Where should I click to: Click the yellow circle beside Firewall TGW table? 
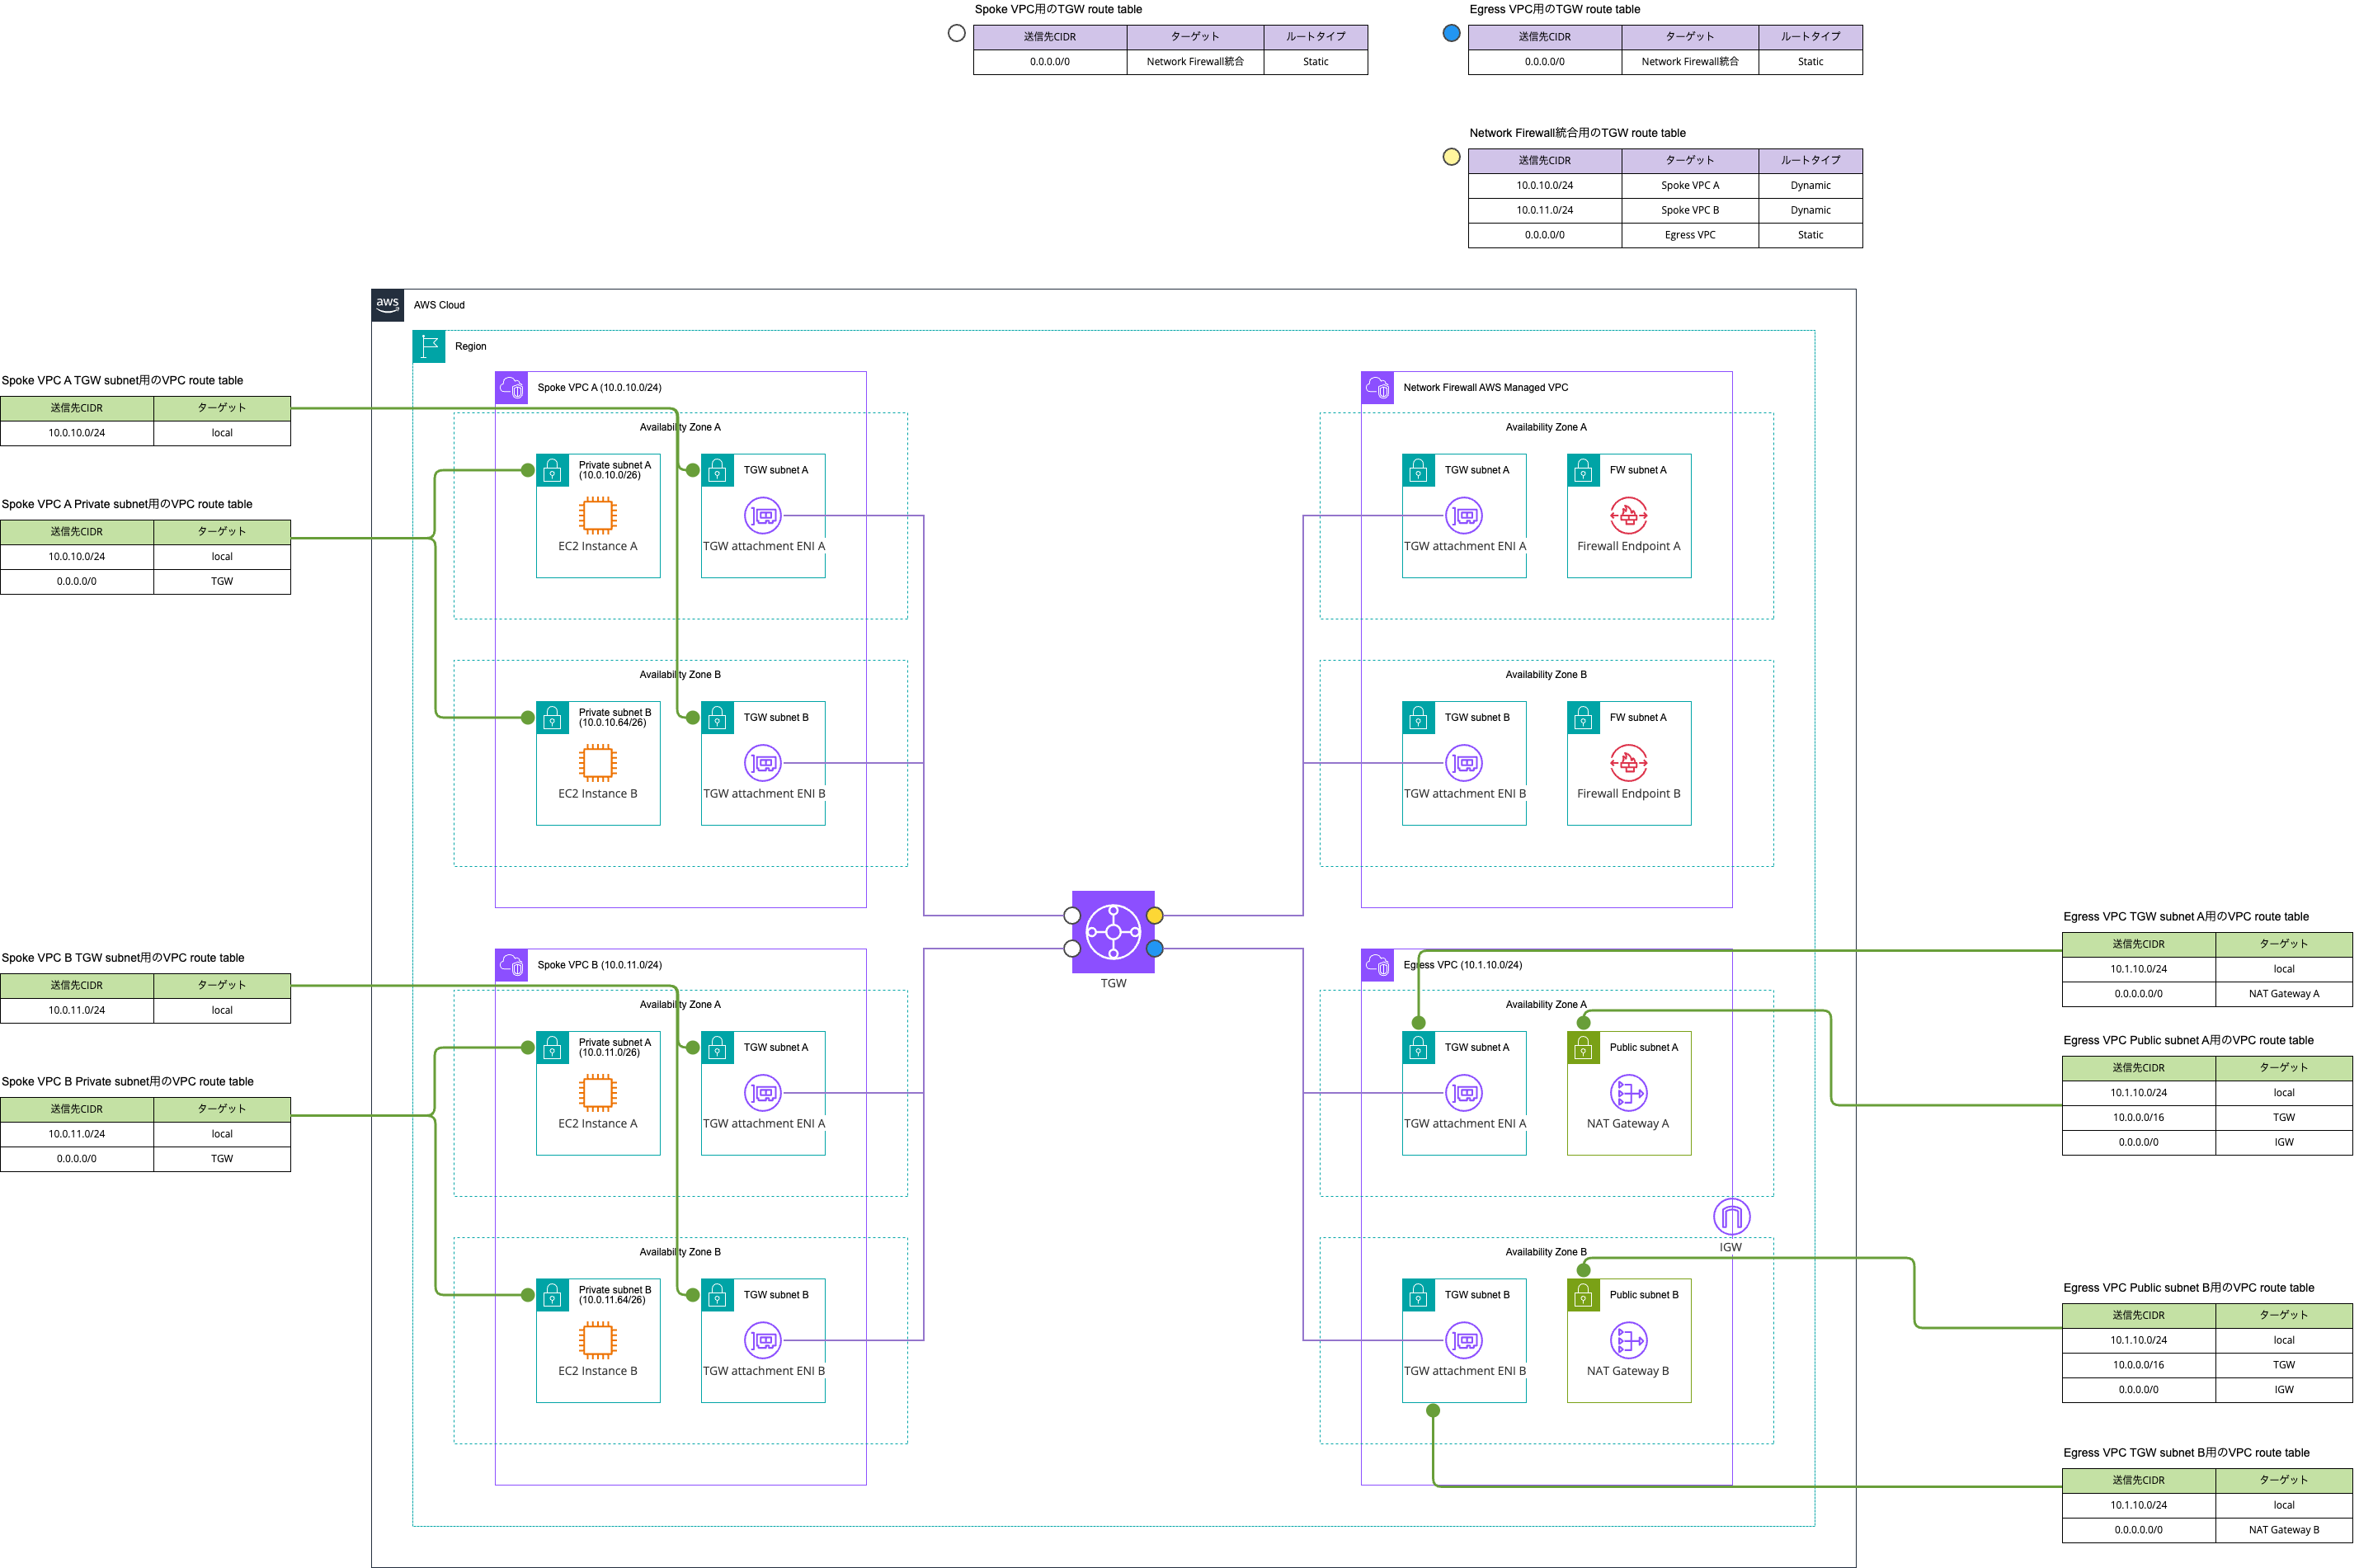tap(1451, 157)
